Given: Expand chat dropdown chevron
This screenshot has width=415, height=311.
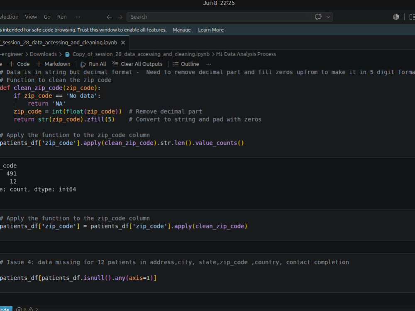Looking at the screenshot, I should coord(328,17).
